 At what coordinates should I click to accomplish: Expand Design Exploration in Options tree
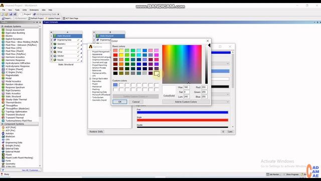(x=90, y=78)
